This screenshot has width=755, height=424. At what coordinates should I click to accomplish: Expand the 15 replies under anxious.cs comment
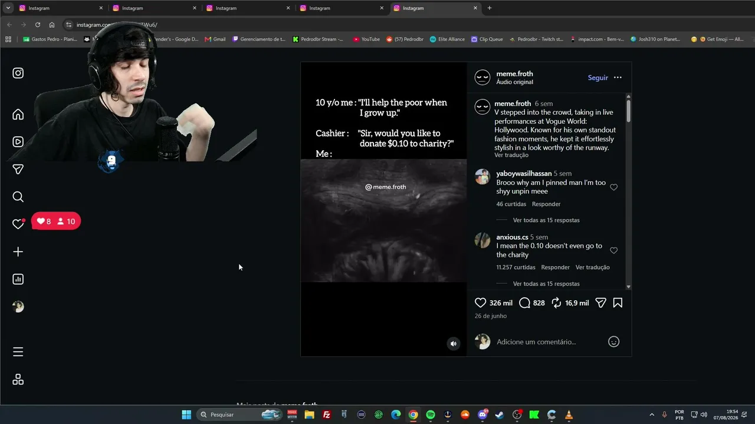[x=546, y=284]
